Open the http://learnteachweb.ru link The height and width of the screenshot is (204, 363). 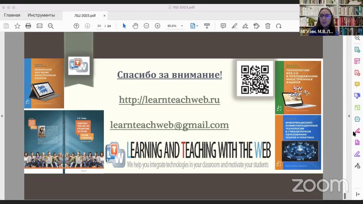169,100
